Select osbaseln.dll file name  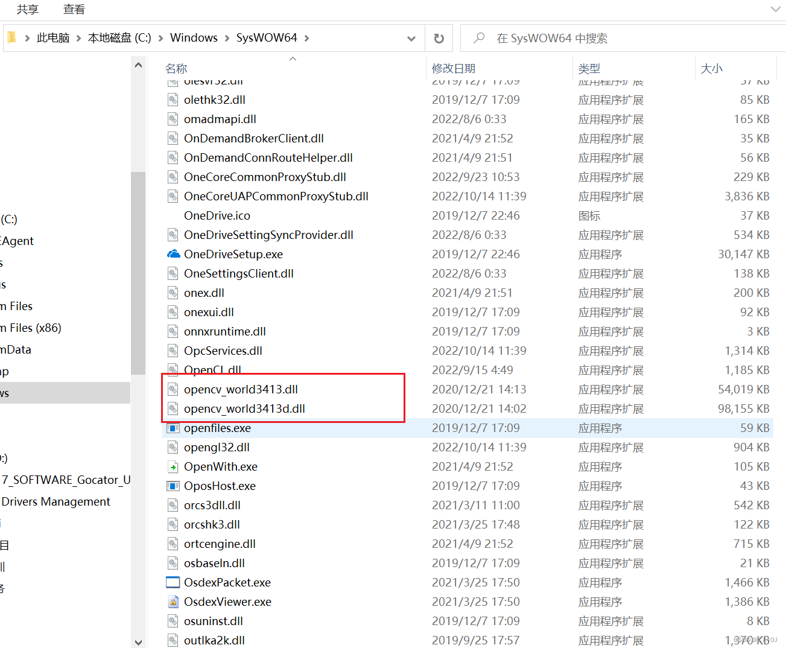coord(214,563)
